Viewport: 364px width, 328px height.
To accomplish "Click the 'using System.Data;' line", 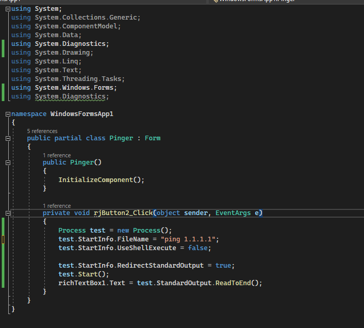I will (46, 35).
